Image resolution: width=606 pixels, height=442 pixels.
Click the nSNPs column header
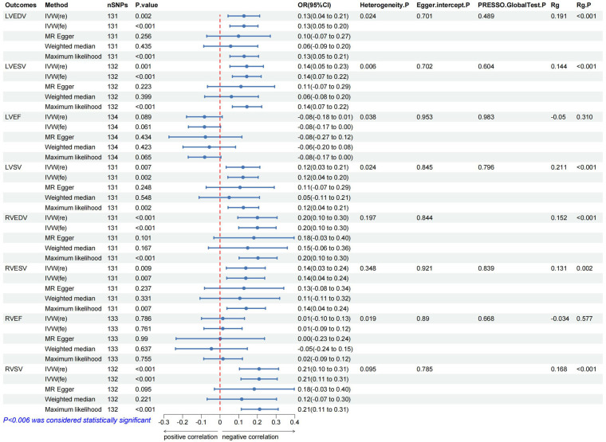[x=117, y=5]
